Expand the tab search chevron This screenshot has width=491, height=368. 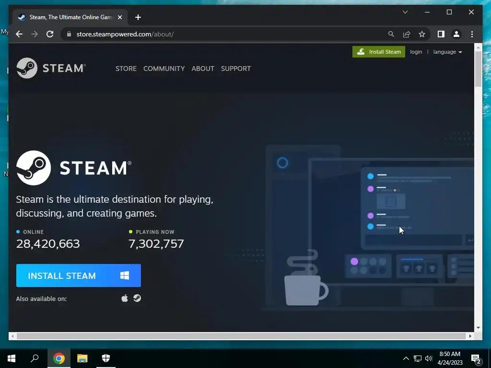pos(405,12)
